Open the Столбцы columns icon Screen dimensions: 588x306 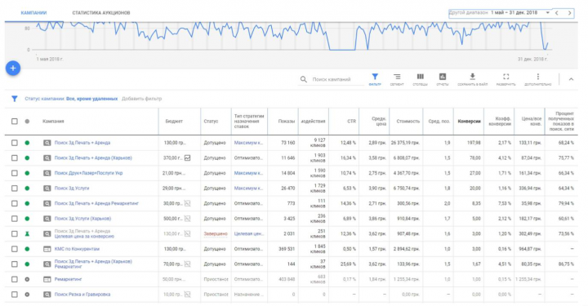pos(421,77)
